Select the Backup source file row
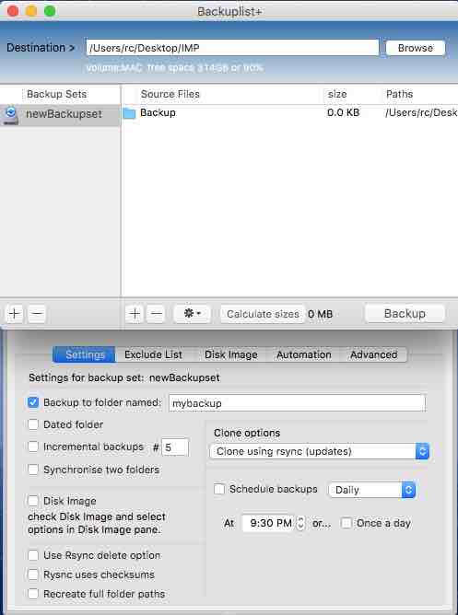 coord(289,113)
